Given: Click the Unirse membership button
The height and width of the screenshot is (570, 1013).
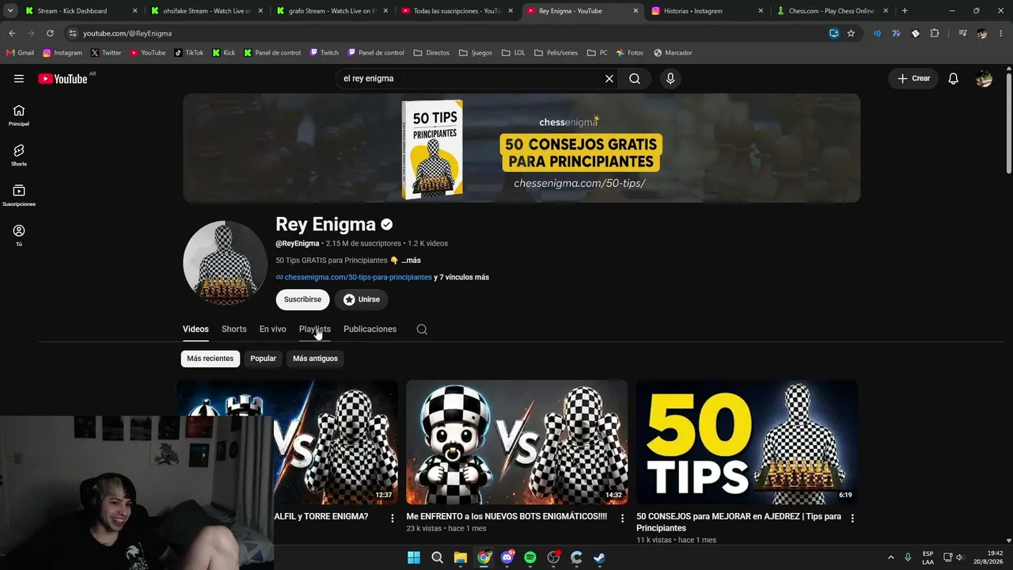Looking at the screenshot, I should pyautogui.click(x=362, y=299).
